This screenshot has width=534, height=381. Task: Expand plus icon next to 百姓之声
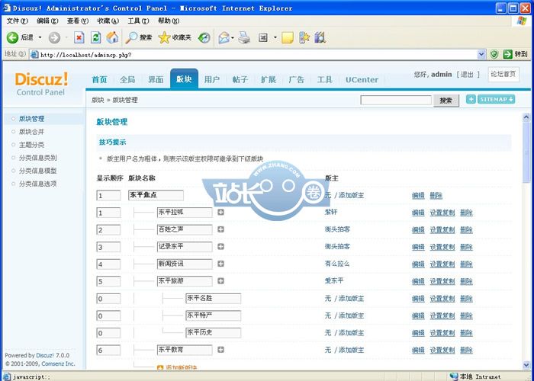coord(220,229)
